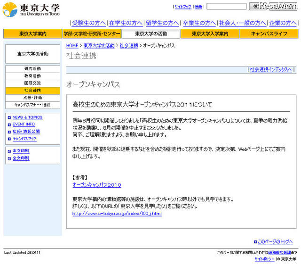Click 社会連携 in the breadcrumb

[x=129, y=46]
